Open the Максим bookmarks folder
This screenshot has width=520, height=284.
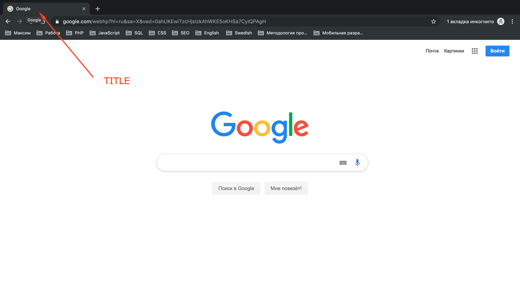coord(18,33)
